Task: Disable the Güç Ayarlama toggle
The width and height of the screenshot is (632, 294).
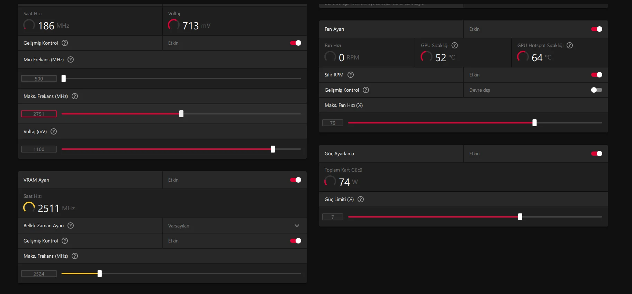Action: click(597, 154)
